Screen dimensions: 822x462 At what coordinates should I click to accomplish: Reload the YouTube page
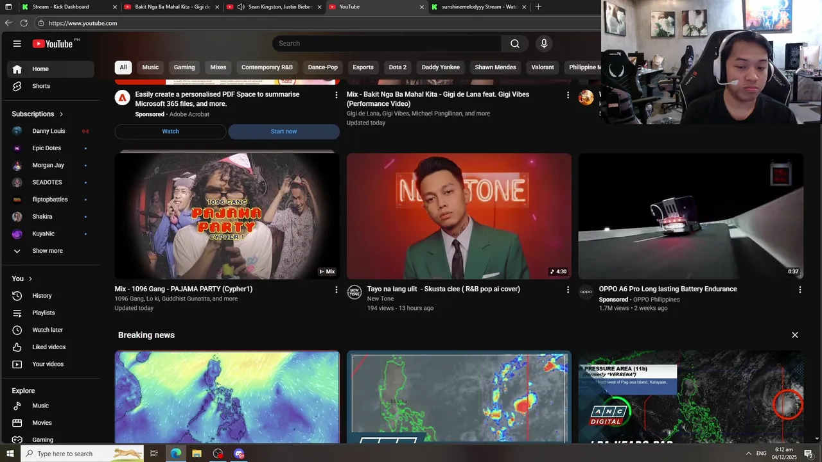point(24,23)
